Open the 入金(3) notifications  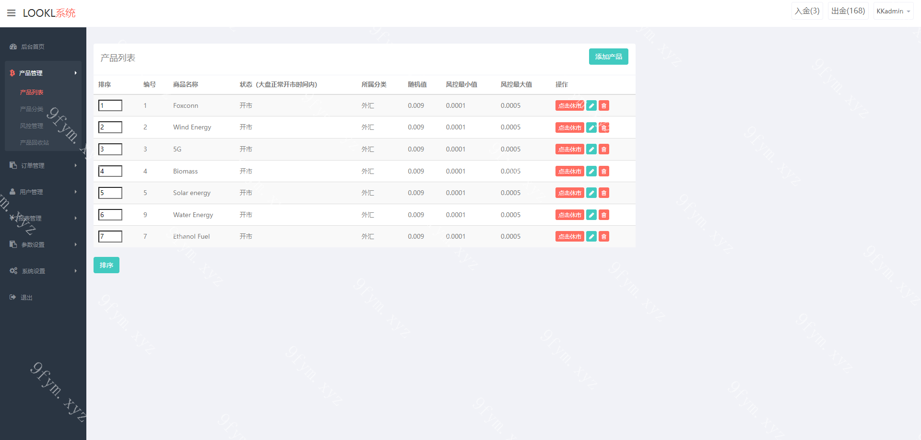pyautogui.click(x=807, y=11)
